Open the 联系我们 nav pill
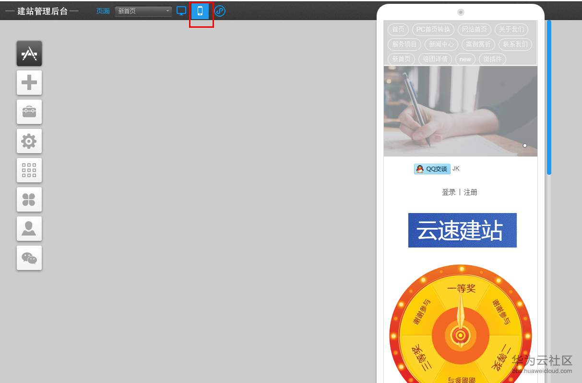The image size is (582, 383). (x=515, y=45)
